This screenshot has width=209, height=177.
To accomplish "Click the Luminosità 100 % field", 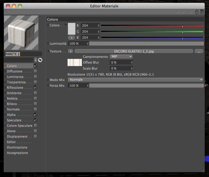I will click(78, 43).
